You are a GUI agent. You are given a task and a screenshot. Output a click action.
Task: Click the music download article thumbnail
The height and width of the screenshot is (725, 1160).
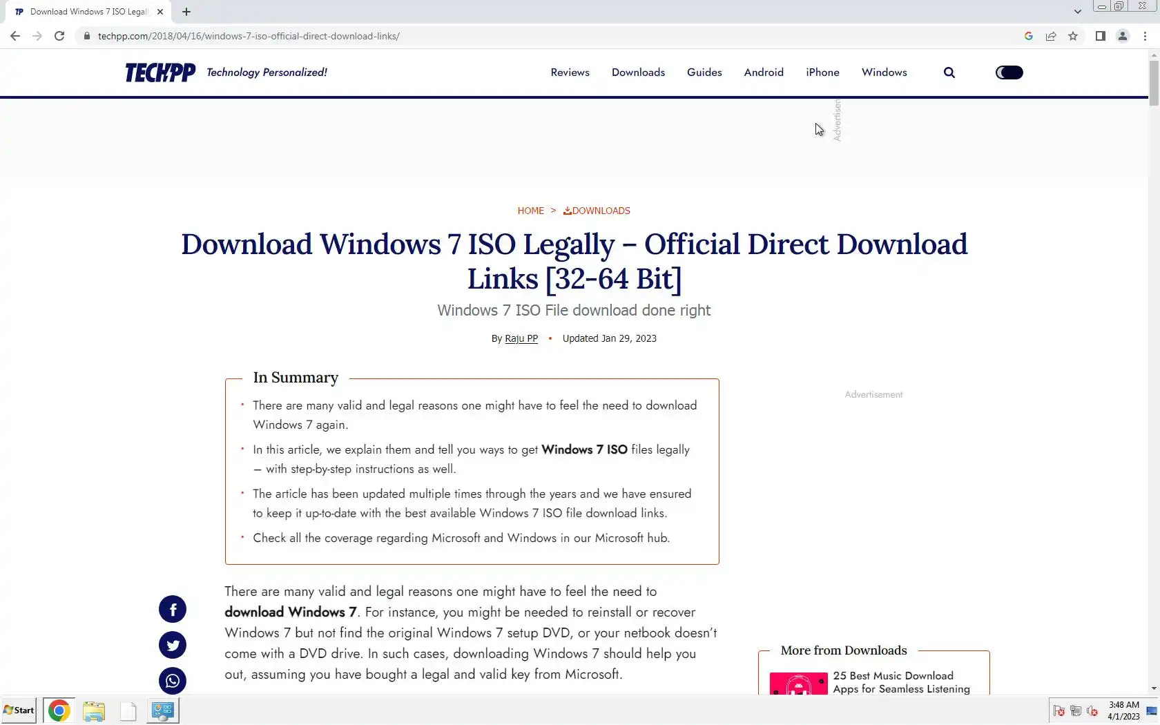pos(799,684)
